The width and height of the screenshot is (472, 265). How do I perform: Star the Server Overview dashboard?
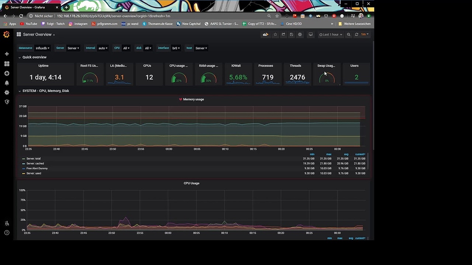(x=275, y=34)
